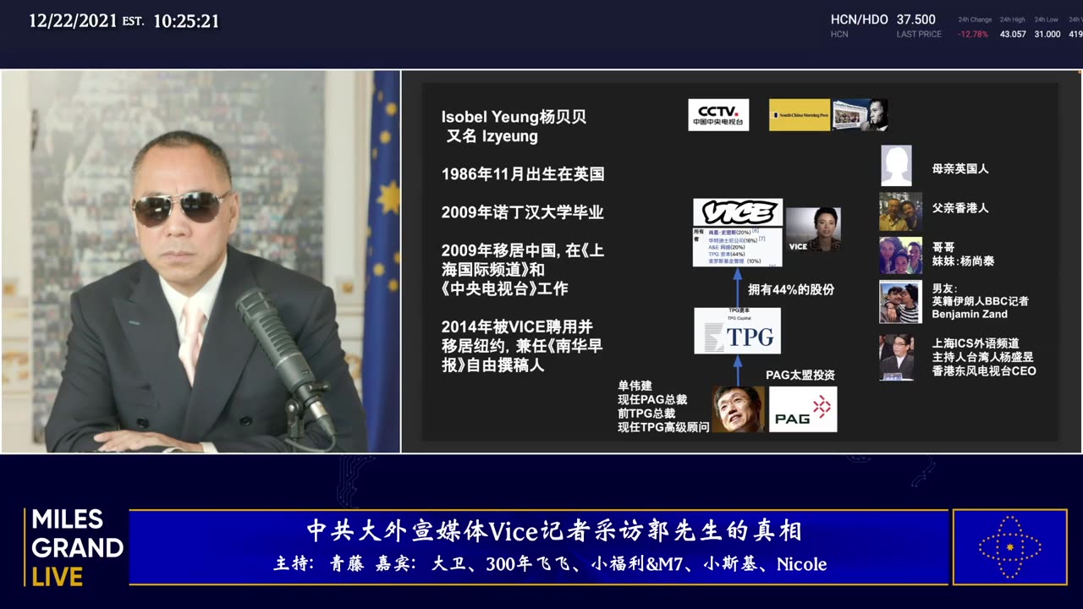Click the gold dotted emblem at bottom right
The image size is (1083, 609).
coord(1009,547)
